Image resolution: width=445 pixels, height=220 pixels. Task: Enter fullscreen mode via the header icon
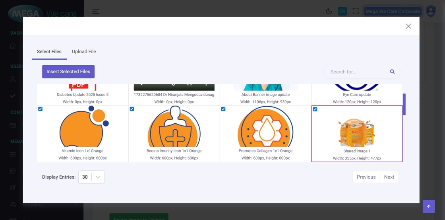click(356, 11)
